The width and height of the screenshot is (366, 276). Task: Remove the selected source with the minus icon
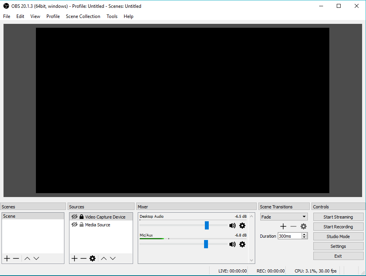[84, 258]
